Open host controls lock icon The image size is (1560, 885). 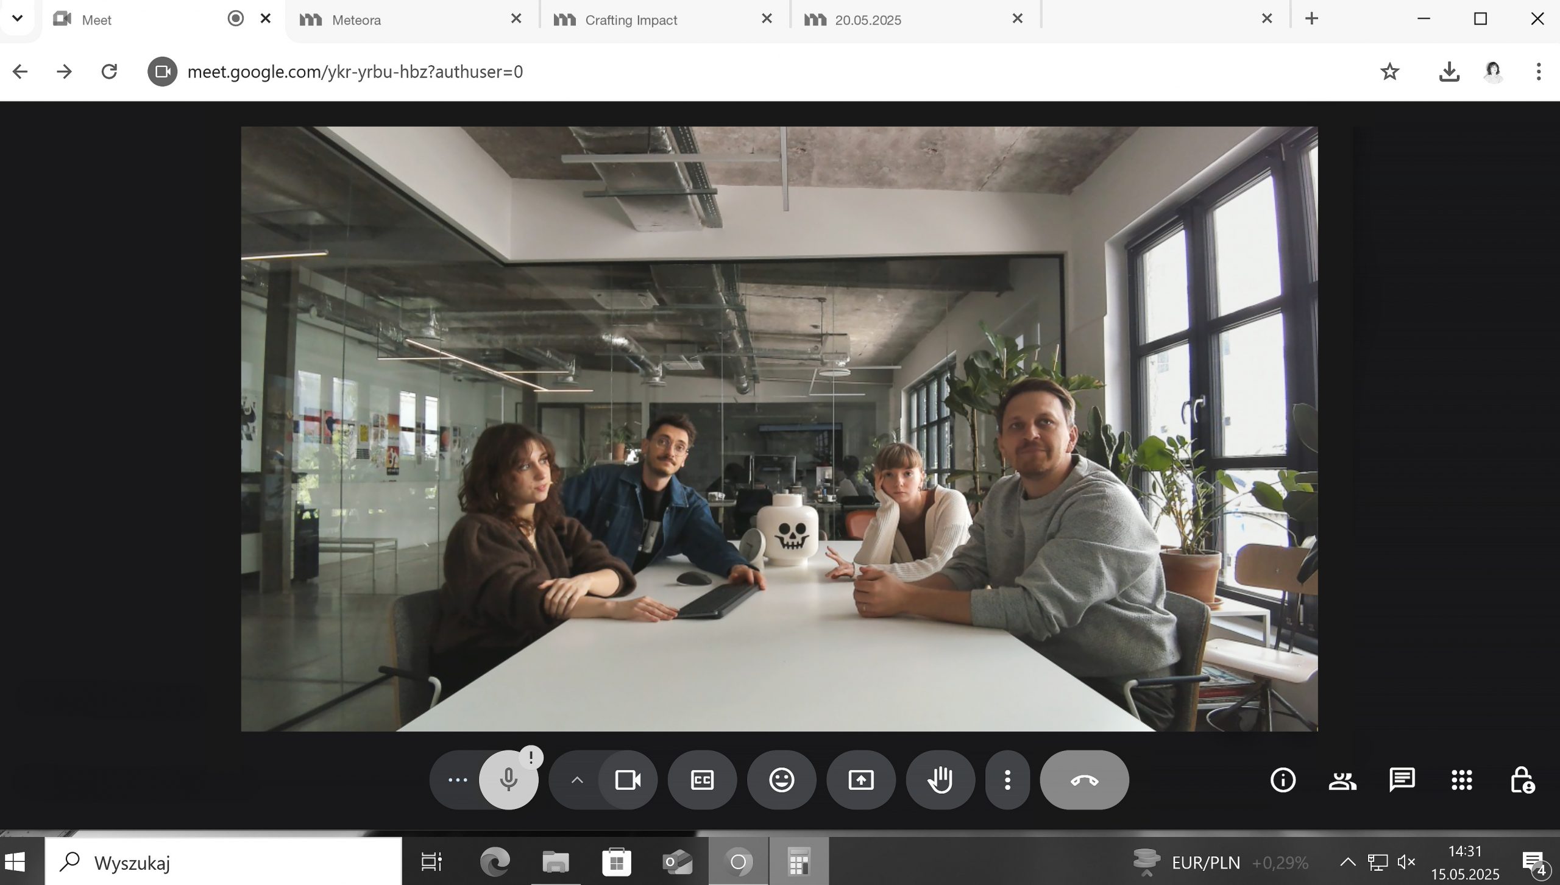tap(1522, 780)
